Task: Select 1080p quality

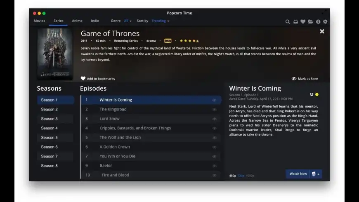Action: (x=250, y=176)
